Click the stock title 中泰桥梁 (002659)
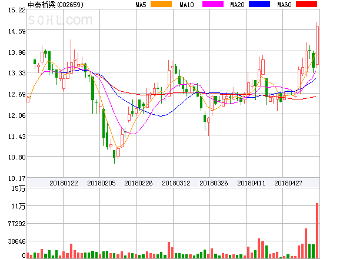 (56, 5)
